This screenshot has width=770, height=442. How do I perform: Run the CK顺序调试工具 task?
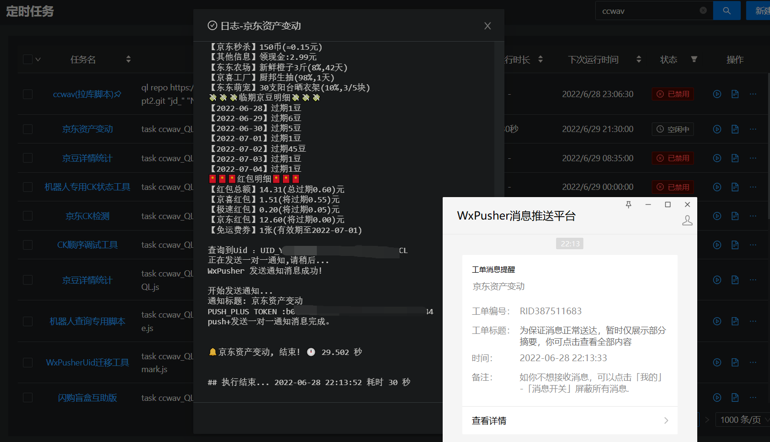coord(717,245)
